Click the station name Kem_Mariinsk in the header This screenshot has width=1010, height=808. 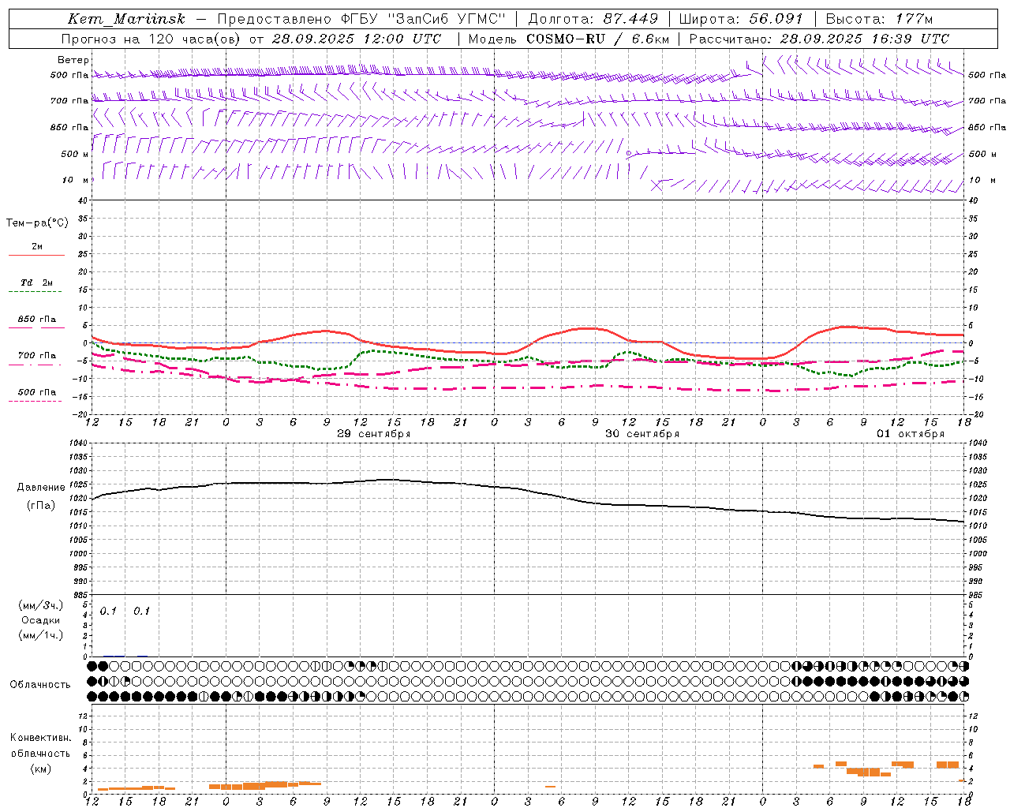coord(126,19)
